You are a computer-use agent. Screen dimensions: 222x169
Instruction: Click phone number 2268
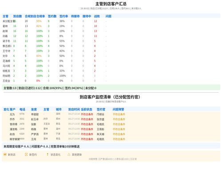[x=22, y=129]
